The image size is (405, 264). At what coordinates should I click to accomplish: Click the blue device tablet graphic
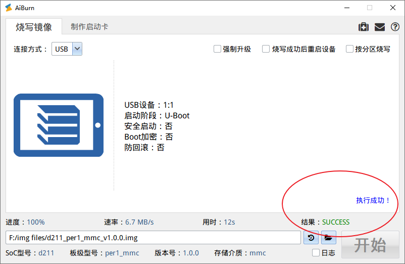(58, 125)
